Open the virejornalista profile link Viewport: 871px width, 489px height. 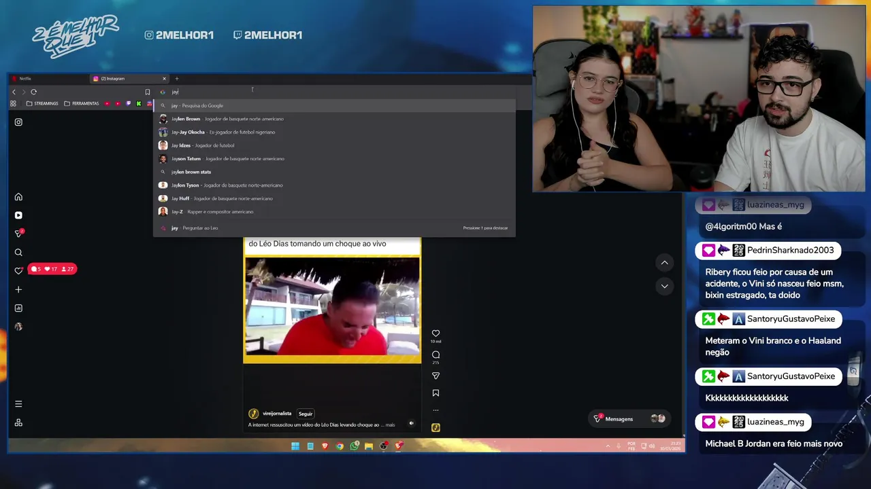(x=277, y=414)
